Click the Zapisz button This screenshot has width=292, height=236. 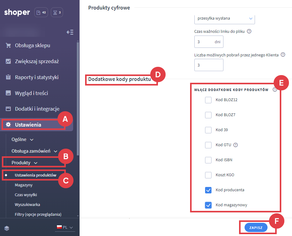(x=256, y=228)
